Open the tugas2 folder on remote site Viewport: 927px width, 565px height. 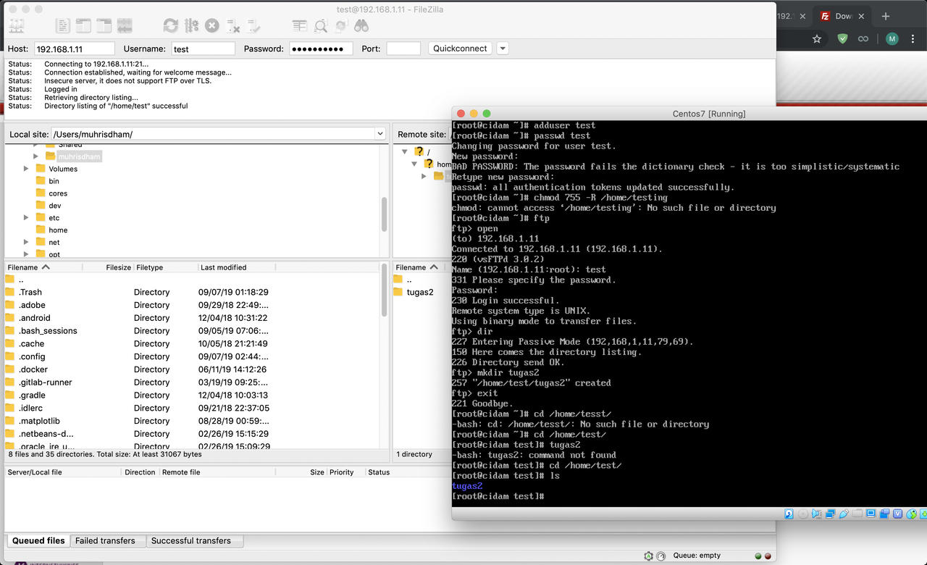tap(420, 292)
